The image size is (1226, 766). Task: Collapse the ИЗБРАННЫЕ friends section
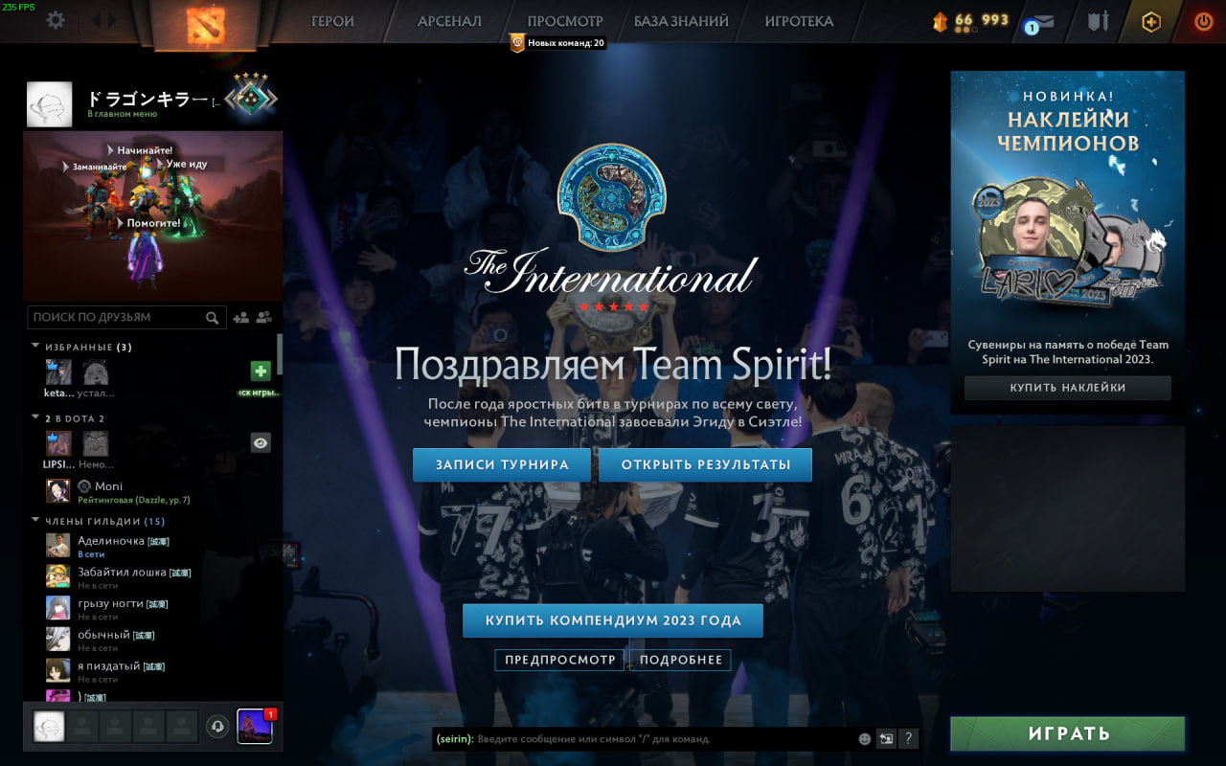pos(35,347)
